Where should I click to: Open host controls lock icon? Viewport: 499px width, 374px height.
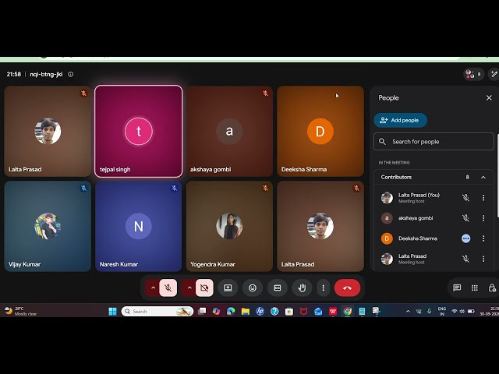[492, 288]
